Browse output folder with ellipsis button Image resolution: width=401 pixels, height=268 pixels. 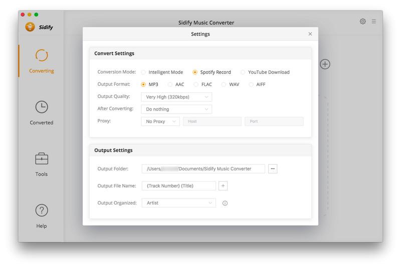273,169
